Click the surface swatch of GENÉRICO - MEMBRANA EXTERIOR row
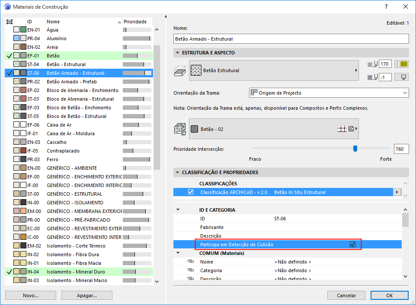The width and height of the screenshot is (416, 305). tap(23, 211)
